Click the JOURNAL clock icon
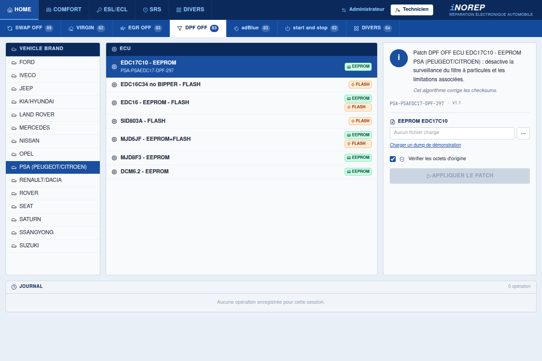Screen dimensions: 542x361 14,287
